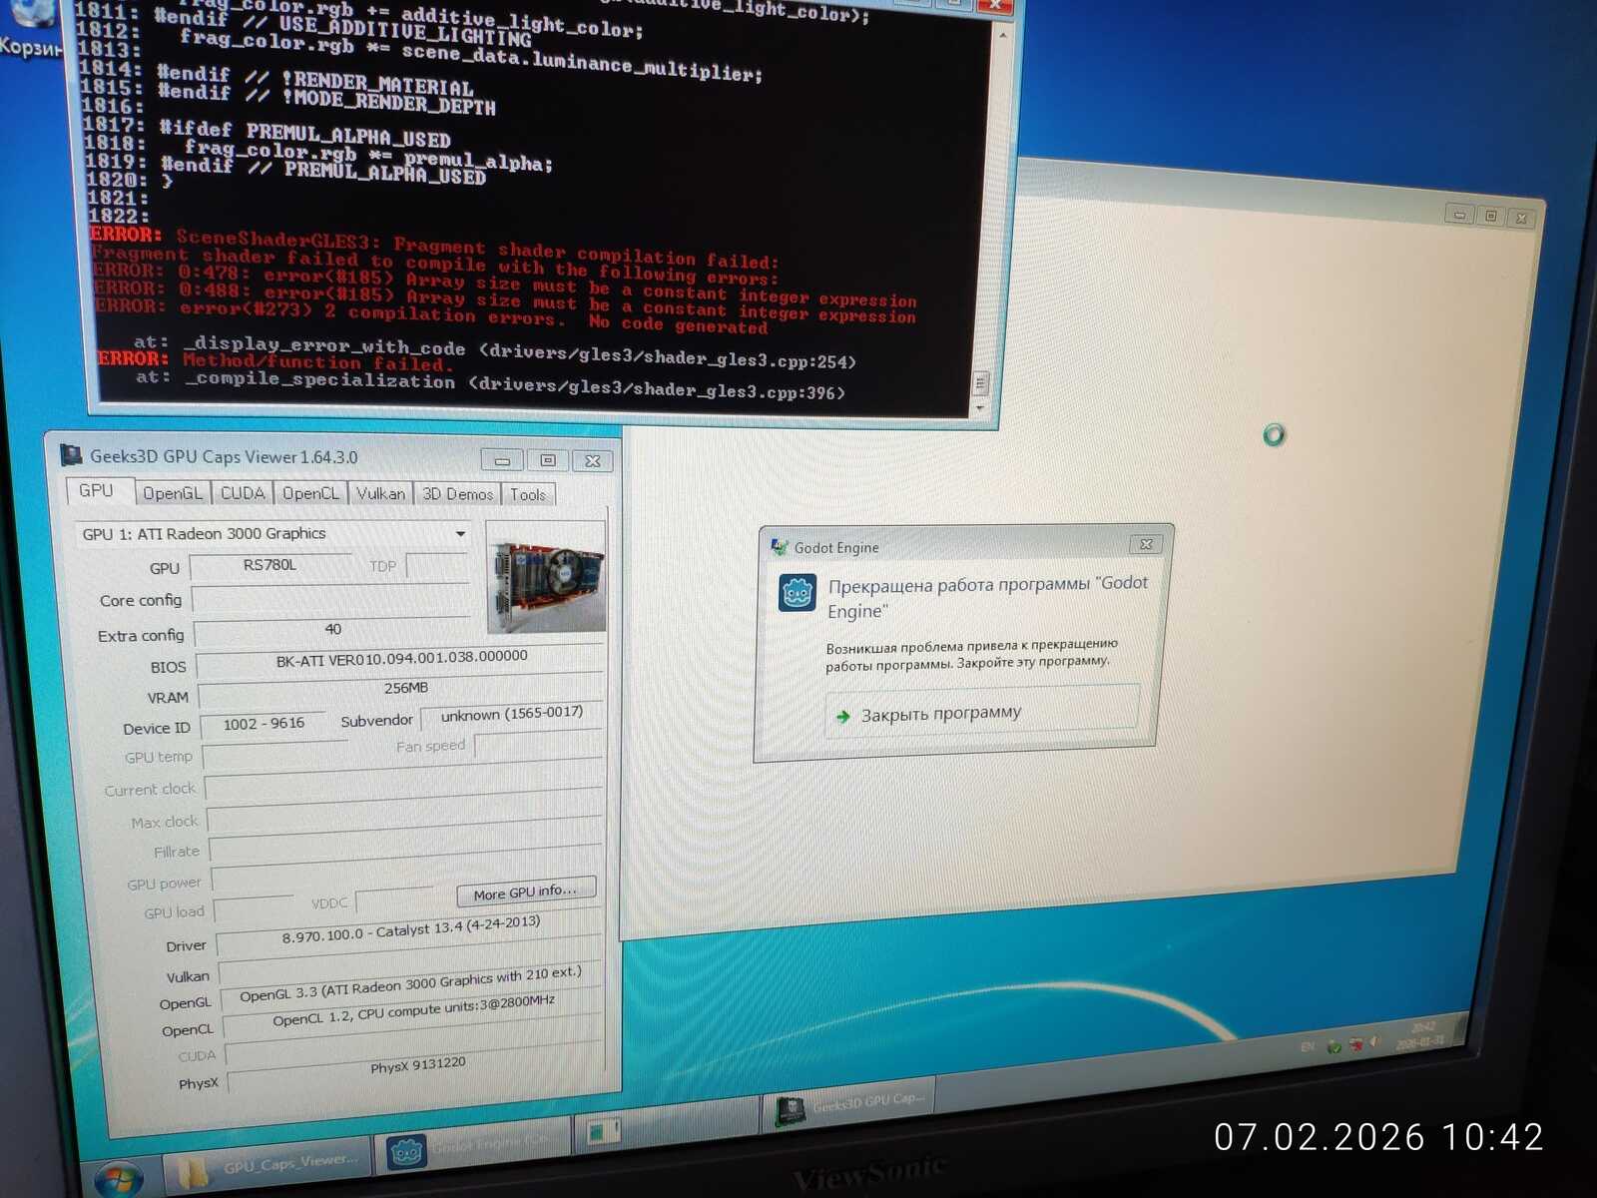
Task: Click the Device ID field 1002 - 9616
Action: 264,725
